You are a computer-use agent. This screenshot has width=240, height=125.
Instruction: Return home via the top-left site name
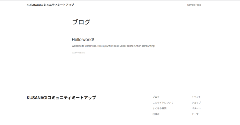coord(50,5)
